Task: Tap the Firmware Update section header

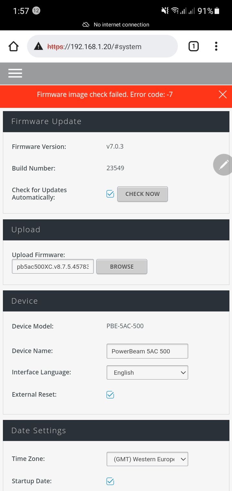Action: (116, 121)
